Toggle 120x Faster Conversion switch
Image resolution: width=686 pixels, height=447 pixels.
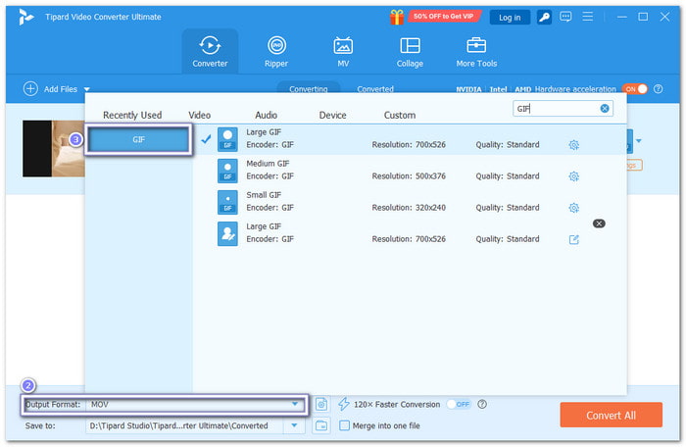tap(459, 404)
